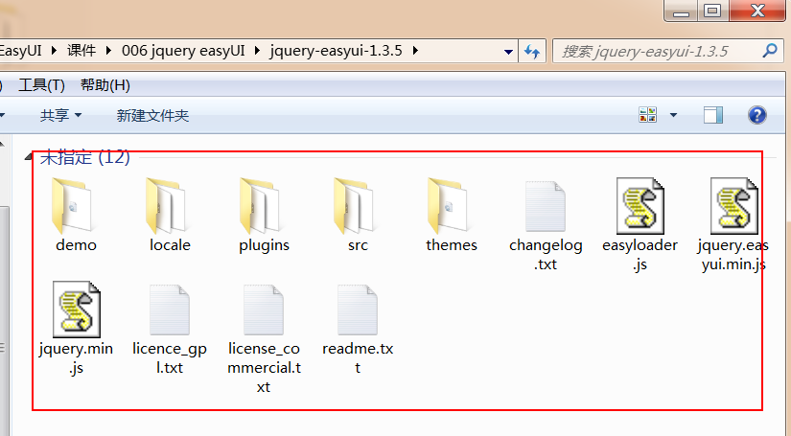Viewport: 791px width, 436px height.
Task: Go to 006 jquery easyUI breadcrumb
Action: [183, 51]
